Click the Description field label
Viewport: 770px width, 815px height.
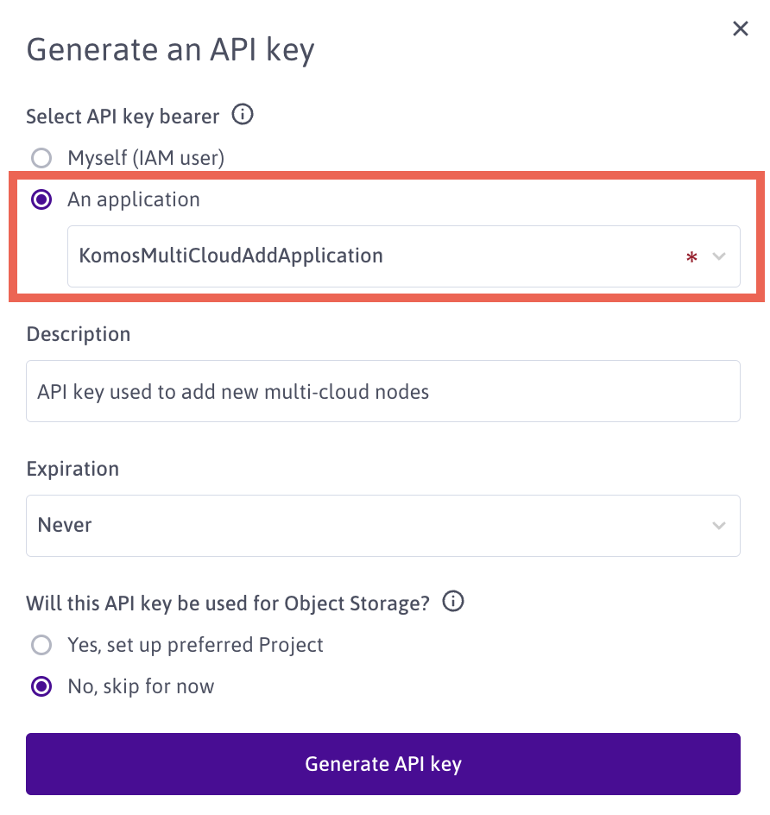coord(79,334)
